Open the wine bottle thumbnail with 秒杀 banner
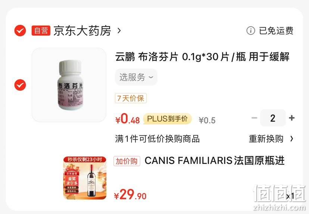The image size is (309, 214). pos(85,178)
